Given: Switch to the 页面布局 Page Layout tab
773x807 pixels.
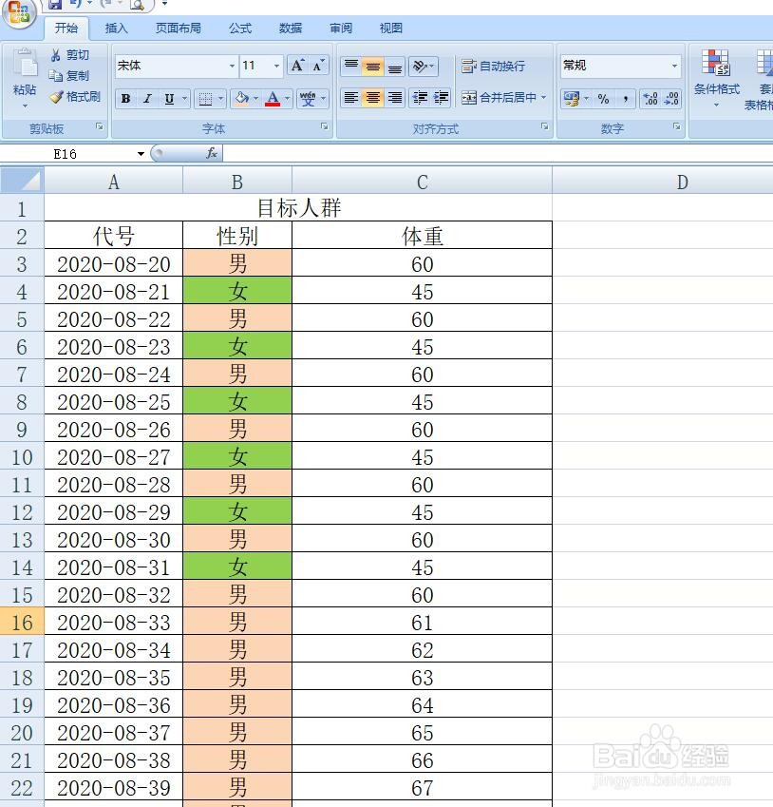Looking at the screenshot, I should (x=179, y=28).
